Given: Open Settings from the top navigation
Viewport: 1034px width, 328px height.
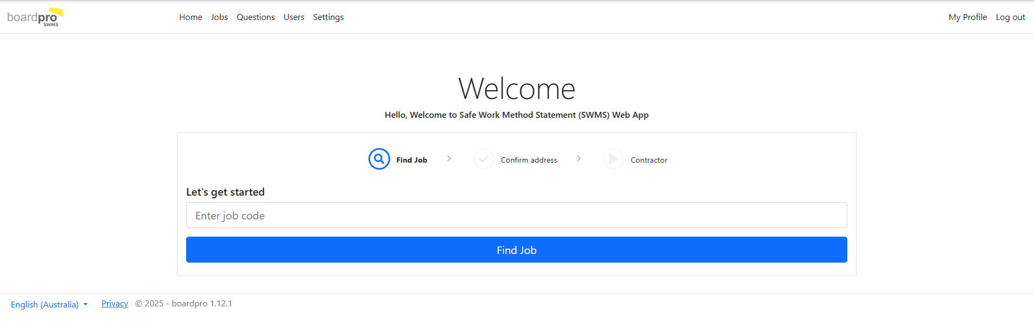Looking at the screenshot, I should click(328, 17).
